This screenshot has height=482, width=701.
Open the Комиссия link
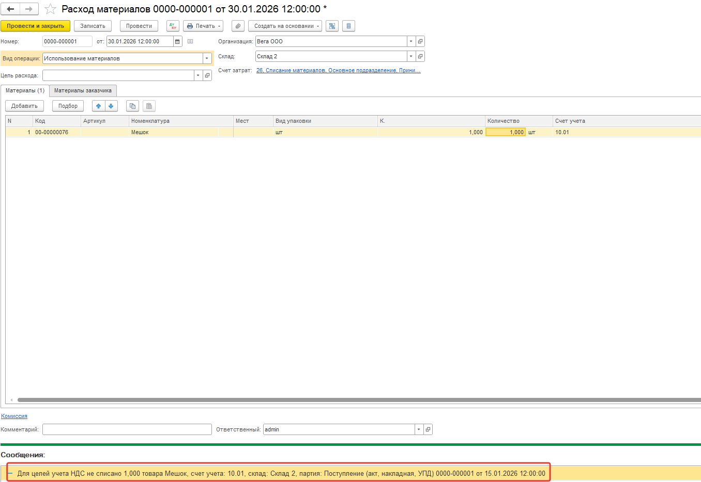point(14,416)
